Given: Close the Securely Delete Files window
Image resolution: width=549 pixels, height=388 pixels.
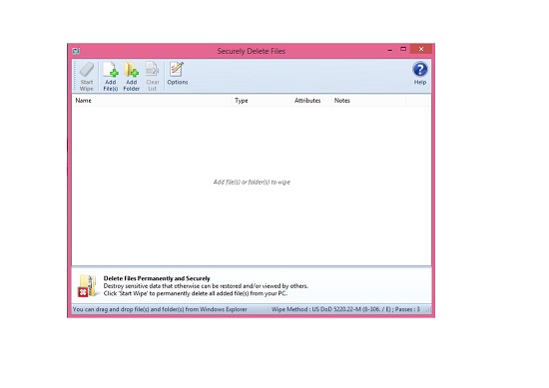Looking at the screenshot, I should [421, 49].
